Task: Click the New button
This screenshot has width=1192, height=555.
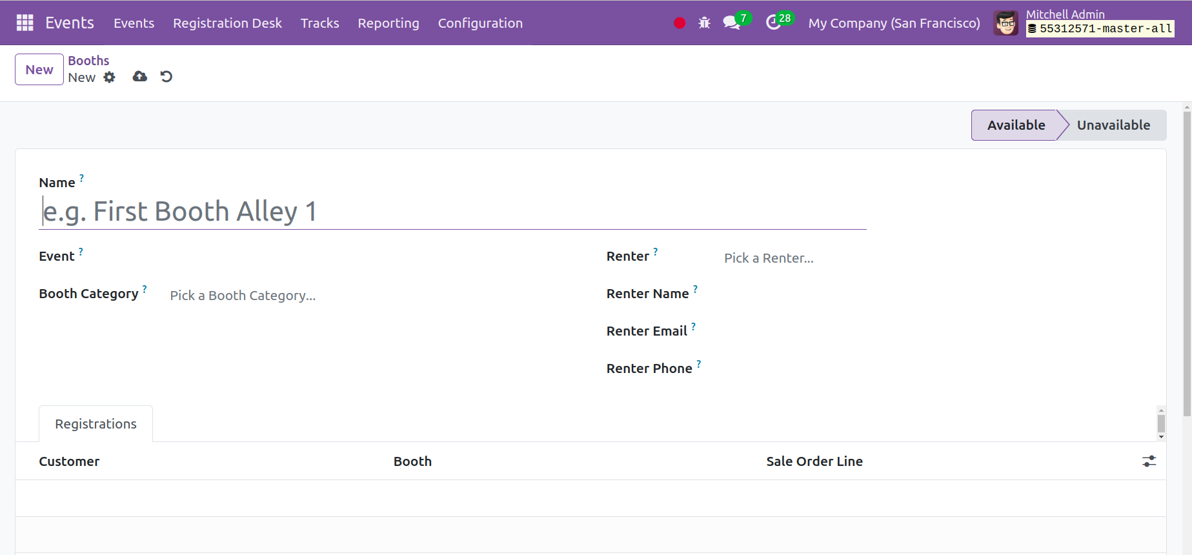Action: point(39,70)
